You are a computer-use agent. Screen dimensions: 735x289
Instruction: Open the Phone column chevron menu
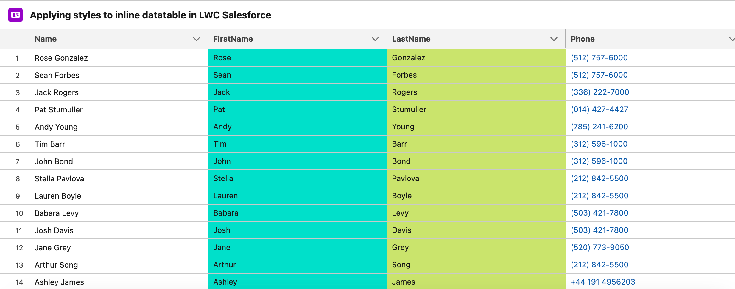pos(731,39)
